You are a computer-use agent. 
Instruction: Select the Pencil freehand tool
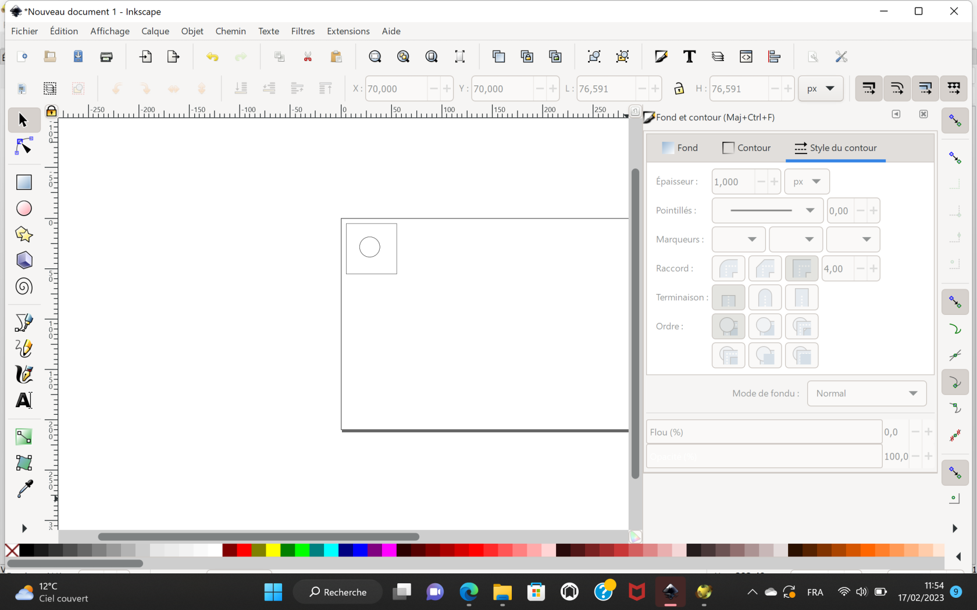click(x=23, y=349)
